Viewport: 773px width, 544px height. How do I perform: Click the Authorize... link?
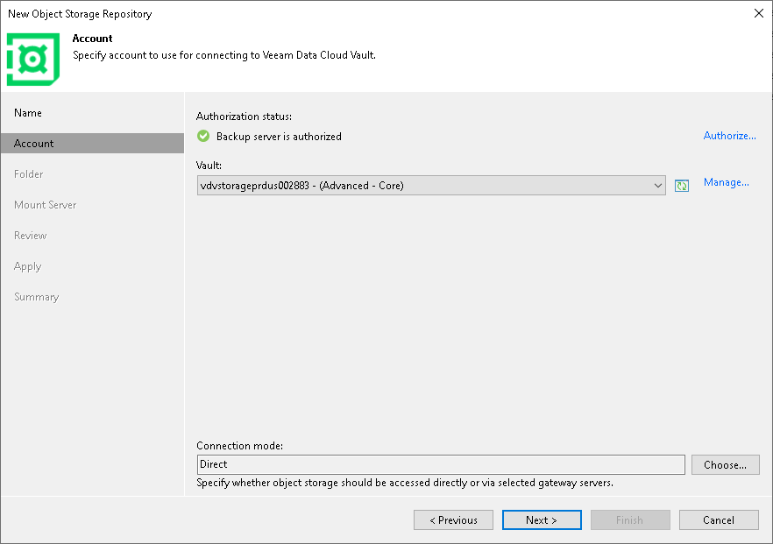tap(729, 136)
